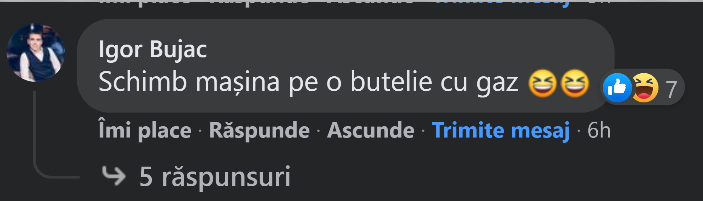Click the cropped Îmi place of previous comment
Screen dimensions: 703x201
point(145,3)
